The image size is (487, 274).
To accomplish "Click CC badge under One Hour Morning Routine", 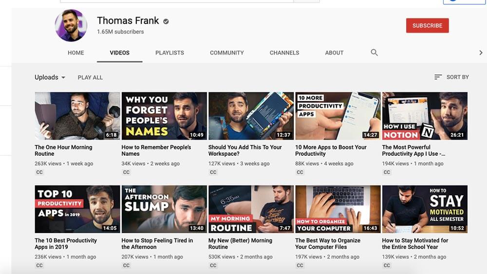I will [39, 172].
